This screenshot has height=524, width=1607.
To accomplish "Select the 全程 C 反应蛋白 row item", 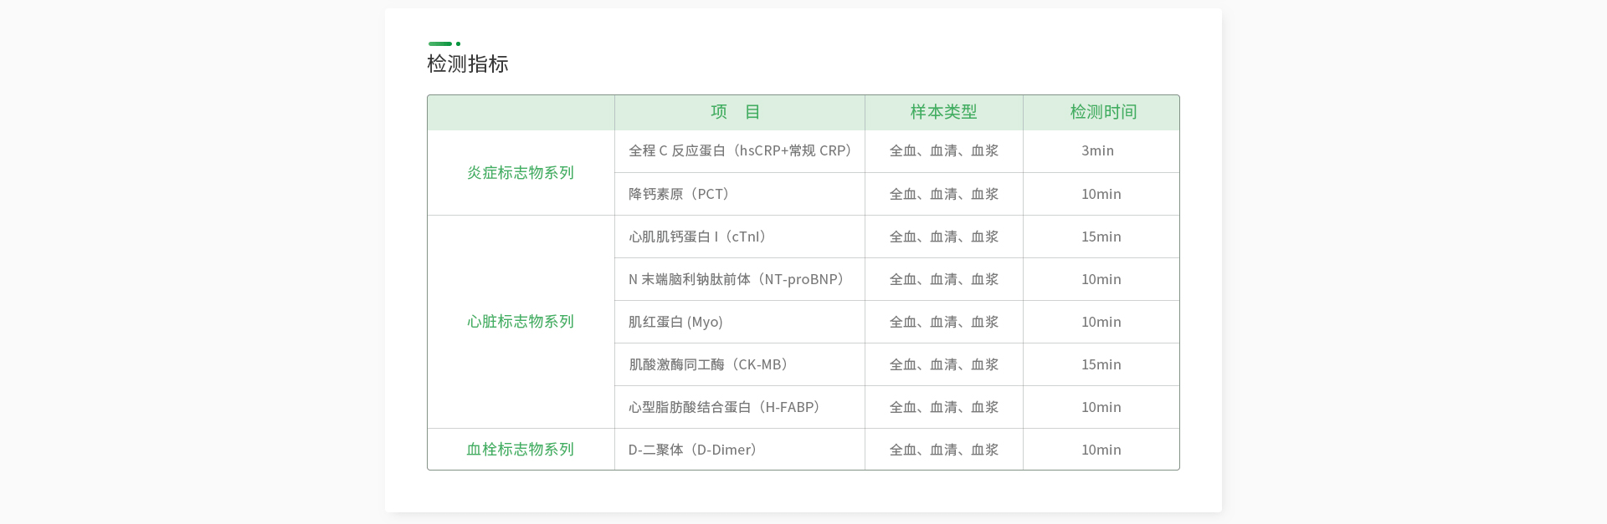I will pos(740,151).
